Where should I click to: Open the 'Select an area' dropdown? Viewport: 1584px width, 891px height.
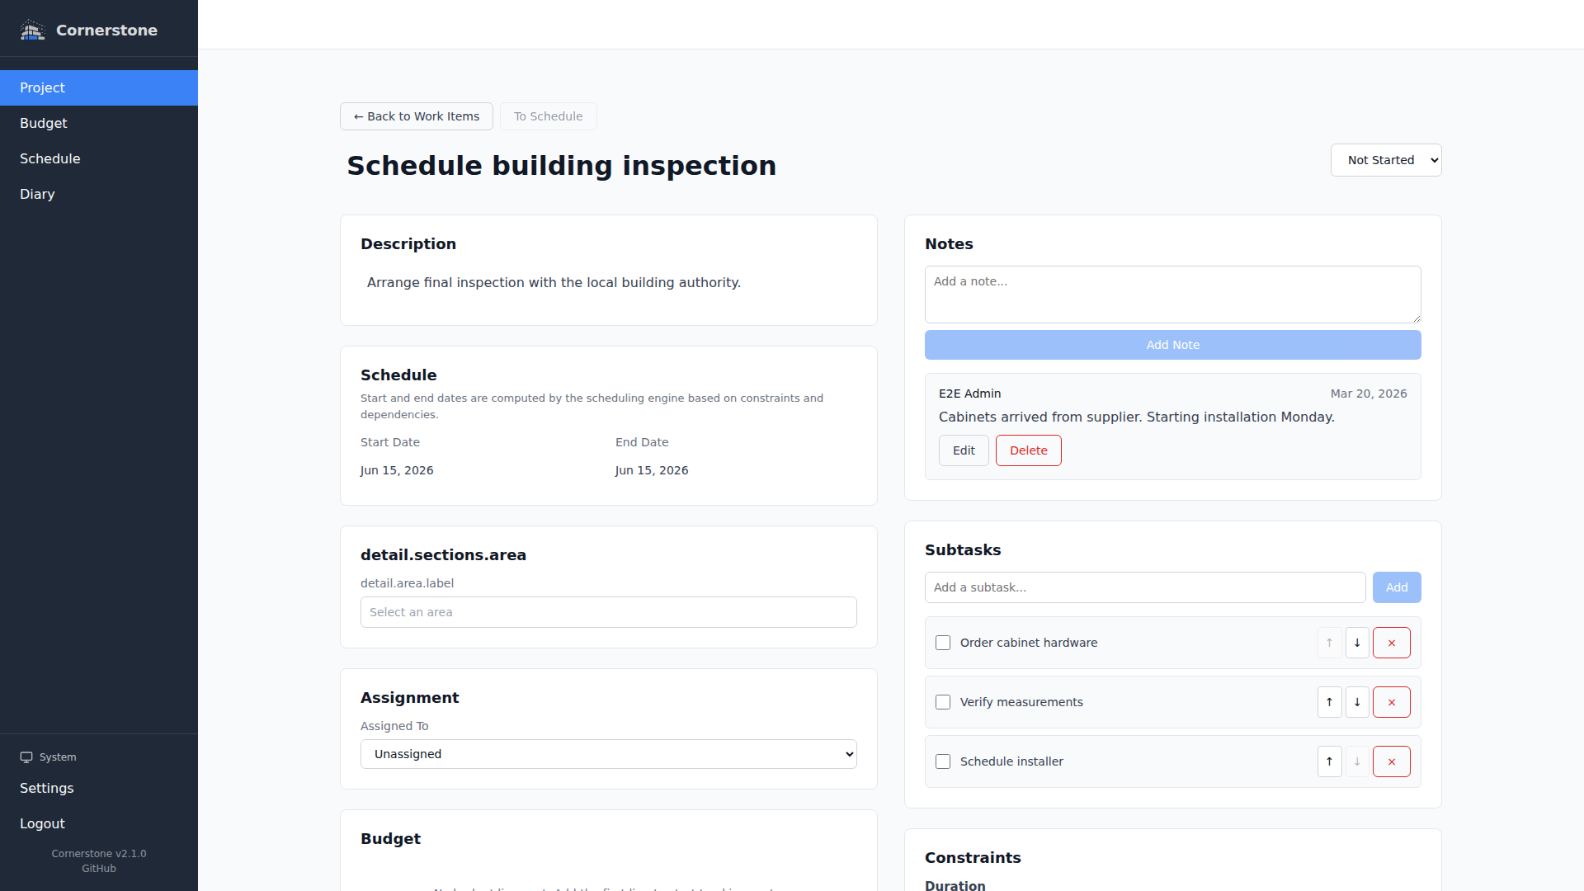point(608,611)
